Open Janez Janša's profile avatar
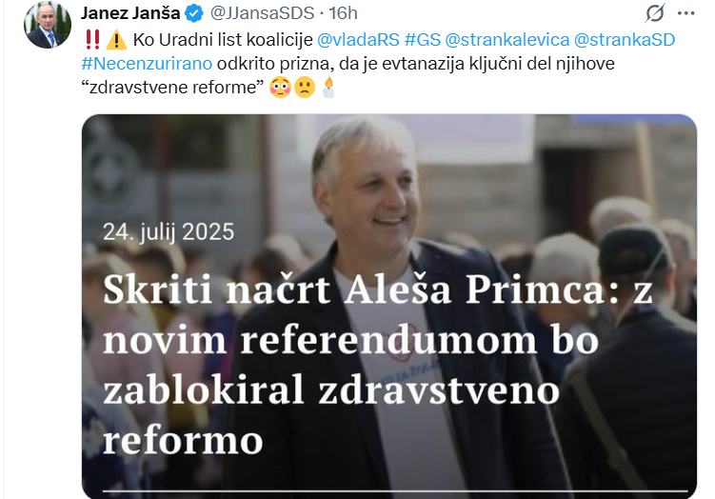The width and height of the screenshot is (715, 499). [47, 25]
